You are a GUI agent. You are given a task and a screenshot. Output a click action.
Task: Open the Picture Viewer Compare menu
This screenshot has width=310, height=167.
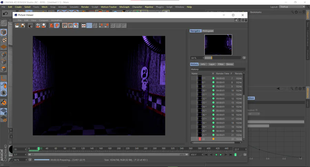click(x=43, y=20)
